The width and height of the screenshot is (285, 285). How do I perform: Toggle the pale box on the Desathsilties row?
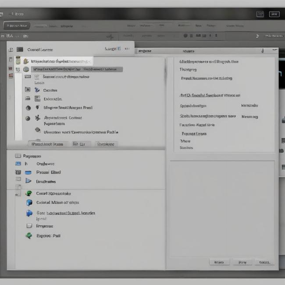18,179
